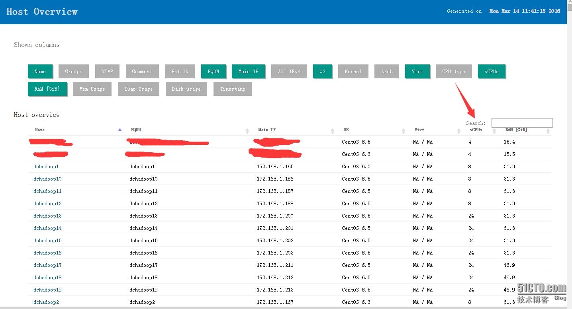Screen dimensions: 572x309
Task: Select IP address 192.168.1.167
Action: click(275, 302)
